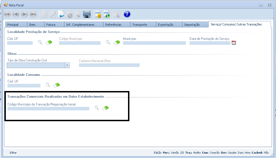Click the delete document icon with X
The image size is (276, 158).
[x=70, y=14]
